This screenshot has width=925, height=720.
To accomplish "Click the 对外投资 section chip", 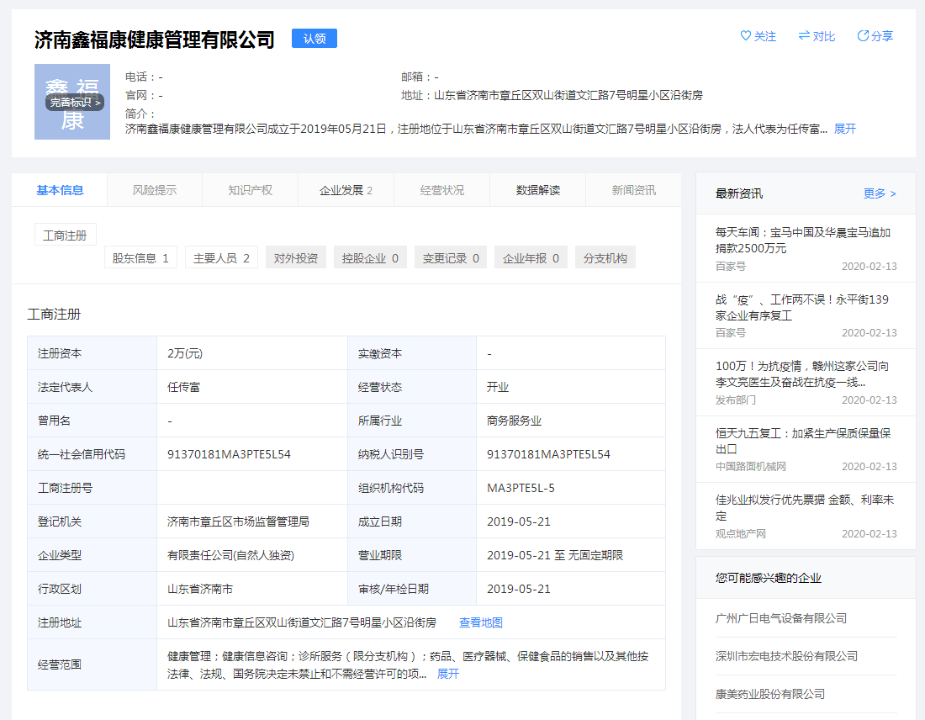I will click(x=295, y=258).
